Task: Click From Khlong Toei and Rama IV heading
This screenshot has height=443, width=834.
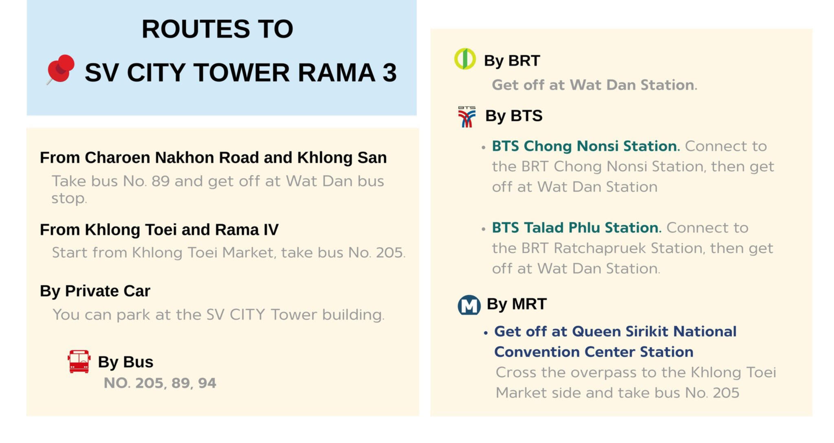Action: [159, 230]
